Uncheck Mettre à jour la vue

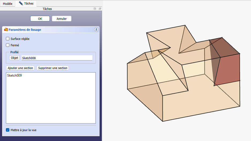pos(8,130)
